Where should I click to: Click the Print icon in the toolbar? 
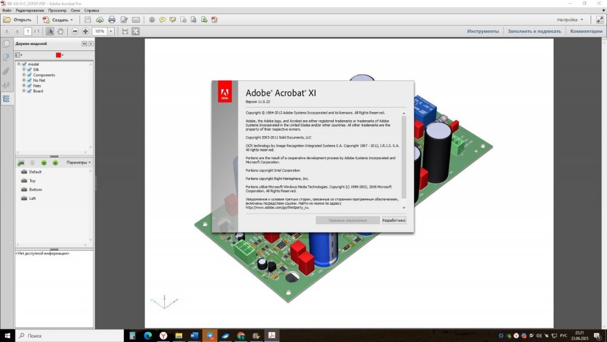[112, 19]
